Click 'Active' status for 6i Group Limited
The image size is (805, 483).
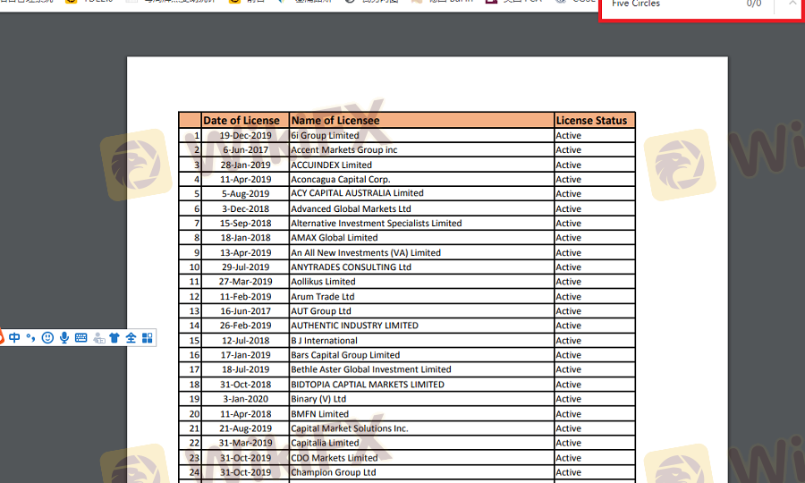(568, 135)
